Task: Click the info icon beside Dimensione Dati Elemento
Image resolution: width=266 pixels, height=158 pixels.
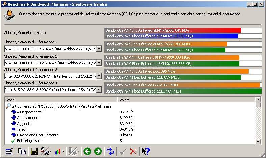Action: [x=14, y=135]
